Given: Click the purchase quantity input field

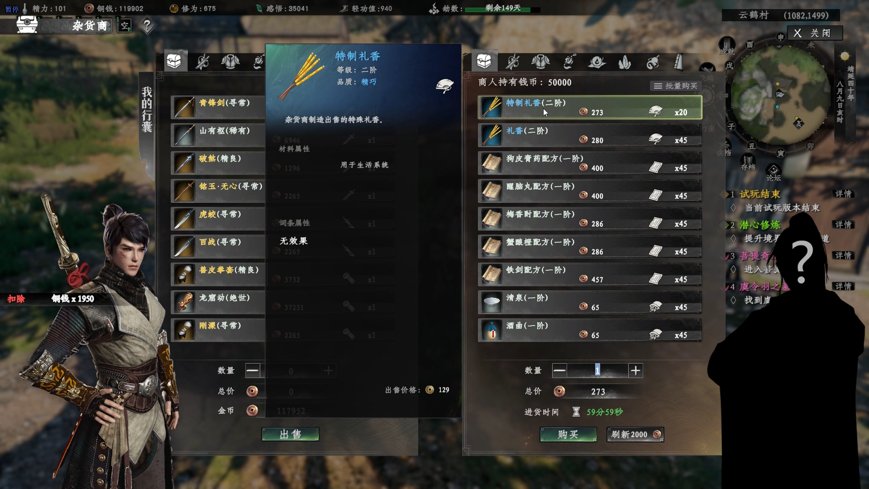Looking at the screenshot, I should click(597, 370).
